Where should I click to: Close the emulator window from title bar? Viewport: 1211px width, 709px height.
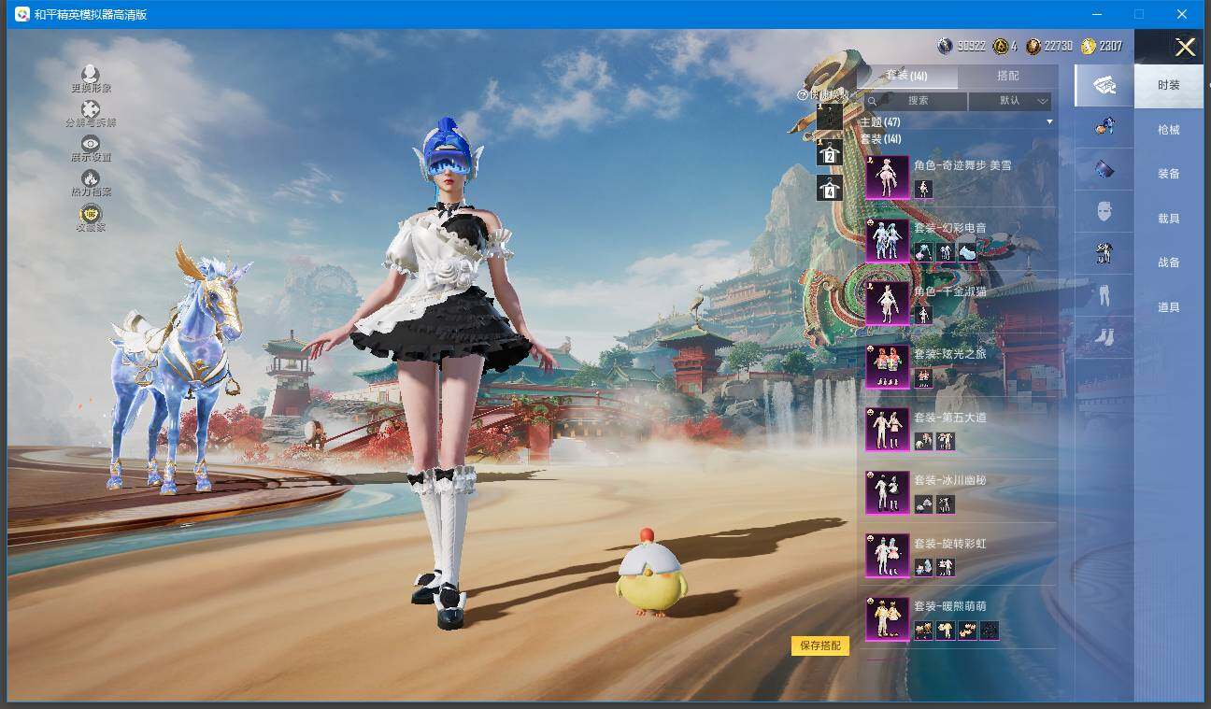[x=1182, y=14]
